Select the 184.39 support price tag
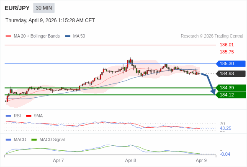This screenshot has width=247, height=167. click(x=231, y=88)
